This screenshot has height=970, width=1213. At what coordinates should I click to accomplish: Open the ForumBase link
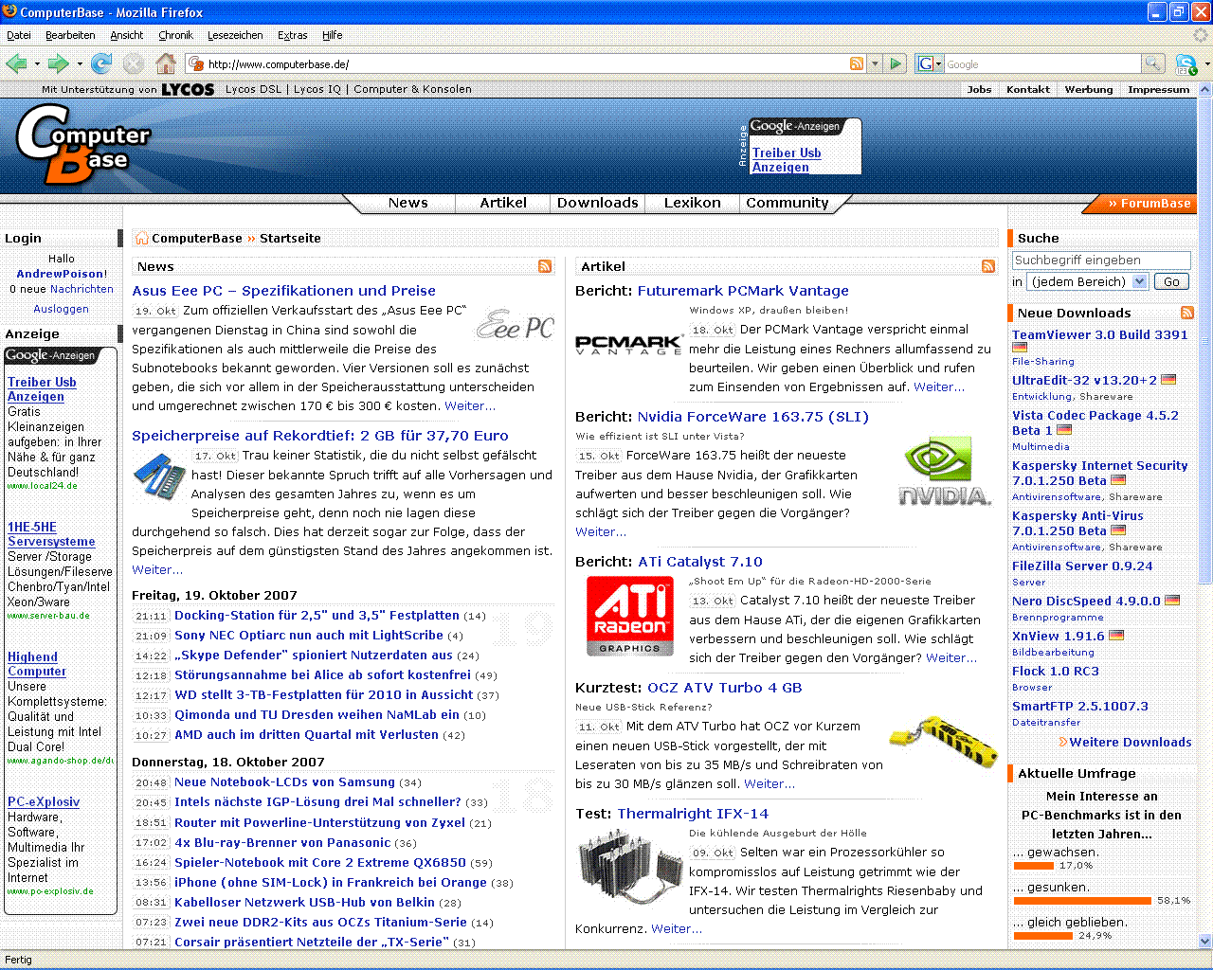(x=1150, y=203)
